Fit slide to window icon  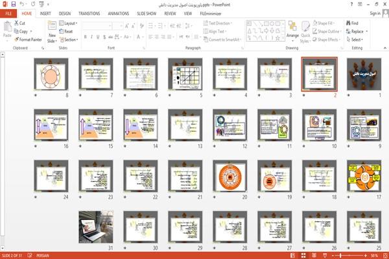click(x=385, y=255)
